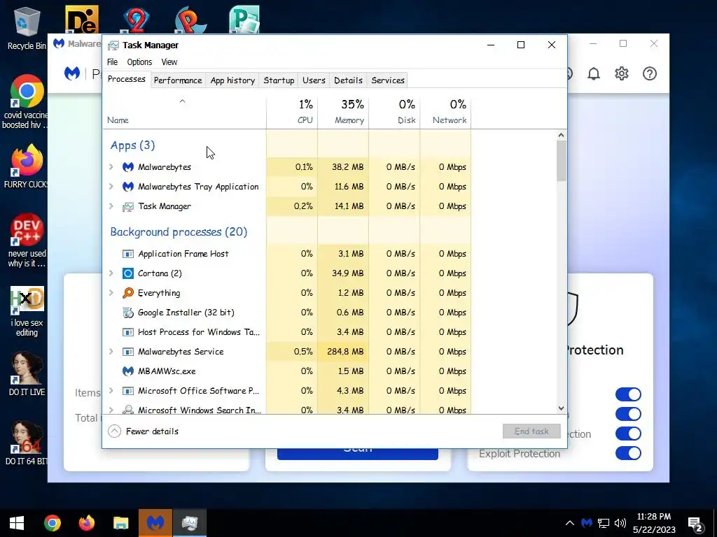Switch to the Details tab

click(348, 80)
